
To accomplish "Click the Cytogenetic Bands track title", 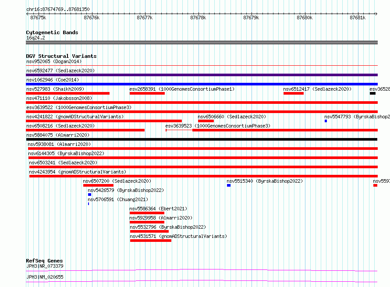I will tap(52, 32).
